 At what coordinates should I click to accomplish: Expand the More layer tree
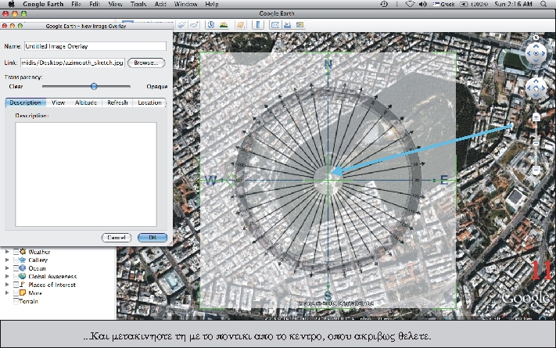[x=7, y=293]
